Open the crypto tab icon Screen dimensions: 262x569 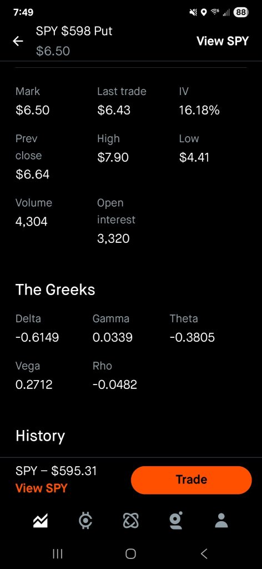coord(85,521)
